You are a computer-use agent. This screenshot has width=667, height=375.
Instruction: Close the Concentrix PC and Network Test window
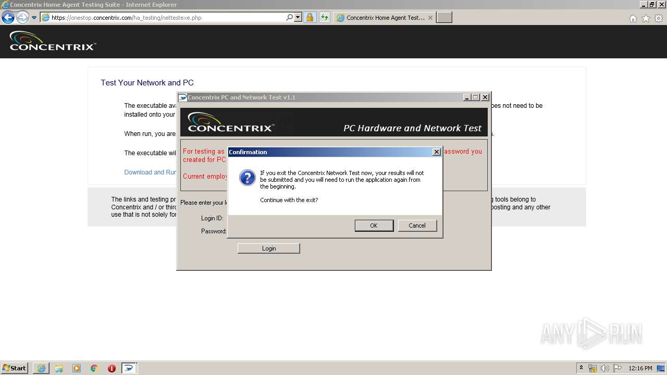click(485, 97)
